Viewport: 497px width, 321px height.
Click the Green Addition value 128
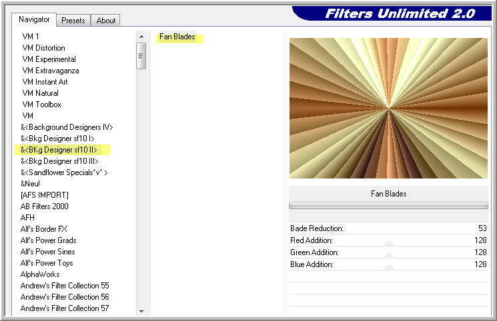point(480,252)
